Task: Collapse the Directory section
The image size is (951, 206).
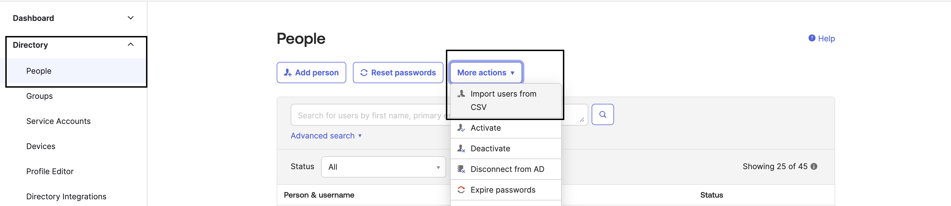Action: 130,44
